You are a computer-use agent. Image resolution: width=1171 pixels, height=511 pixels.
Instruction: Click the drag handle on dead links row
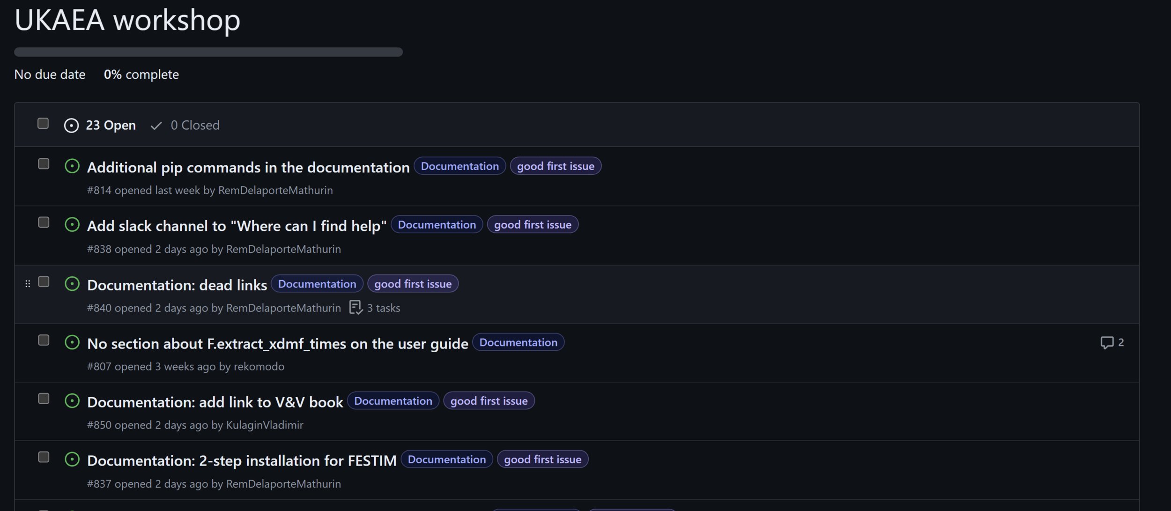pyautogui.click(x=28, y=284)
